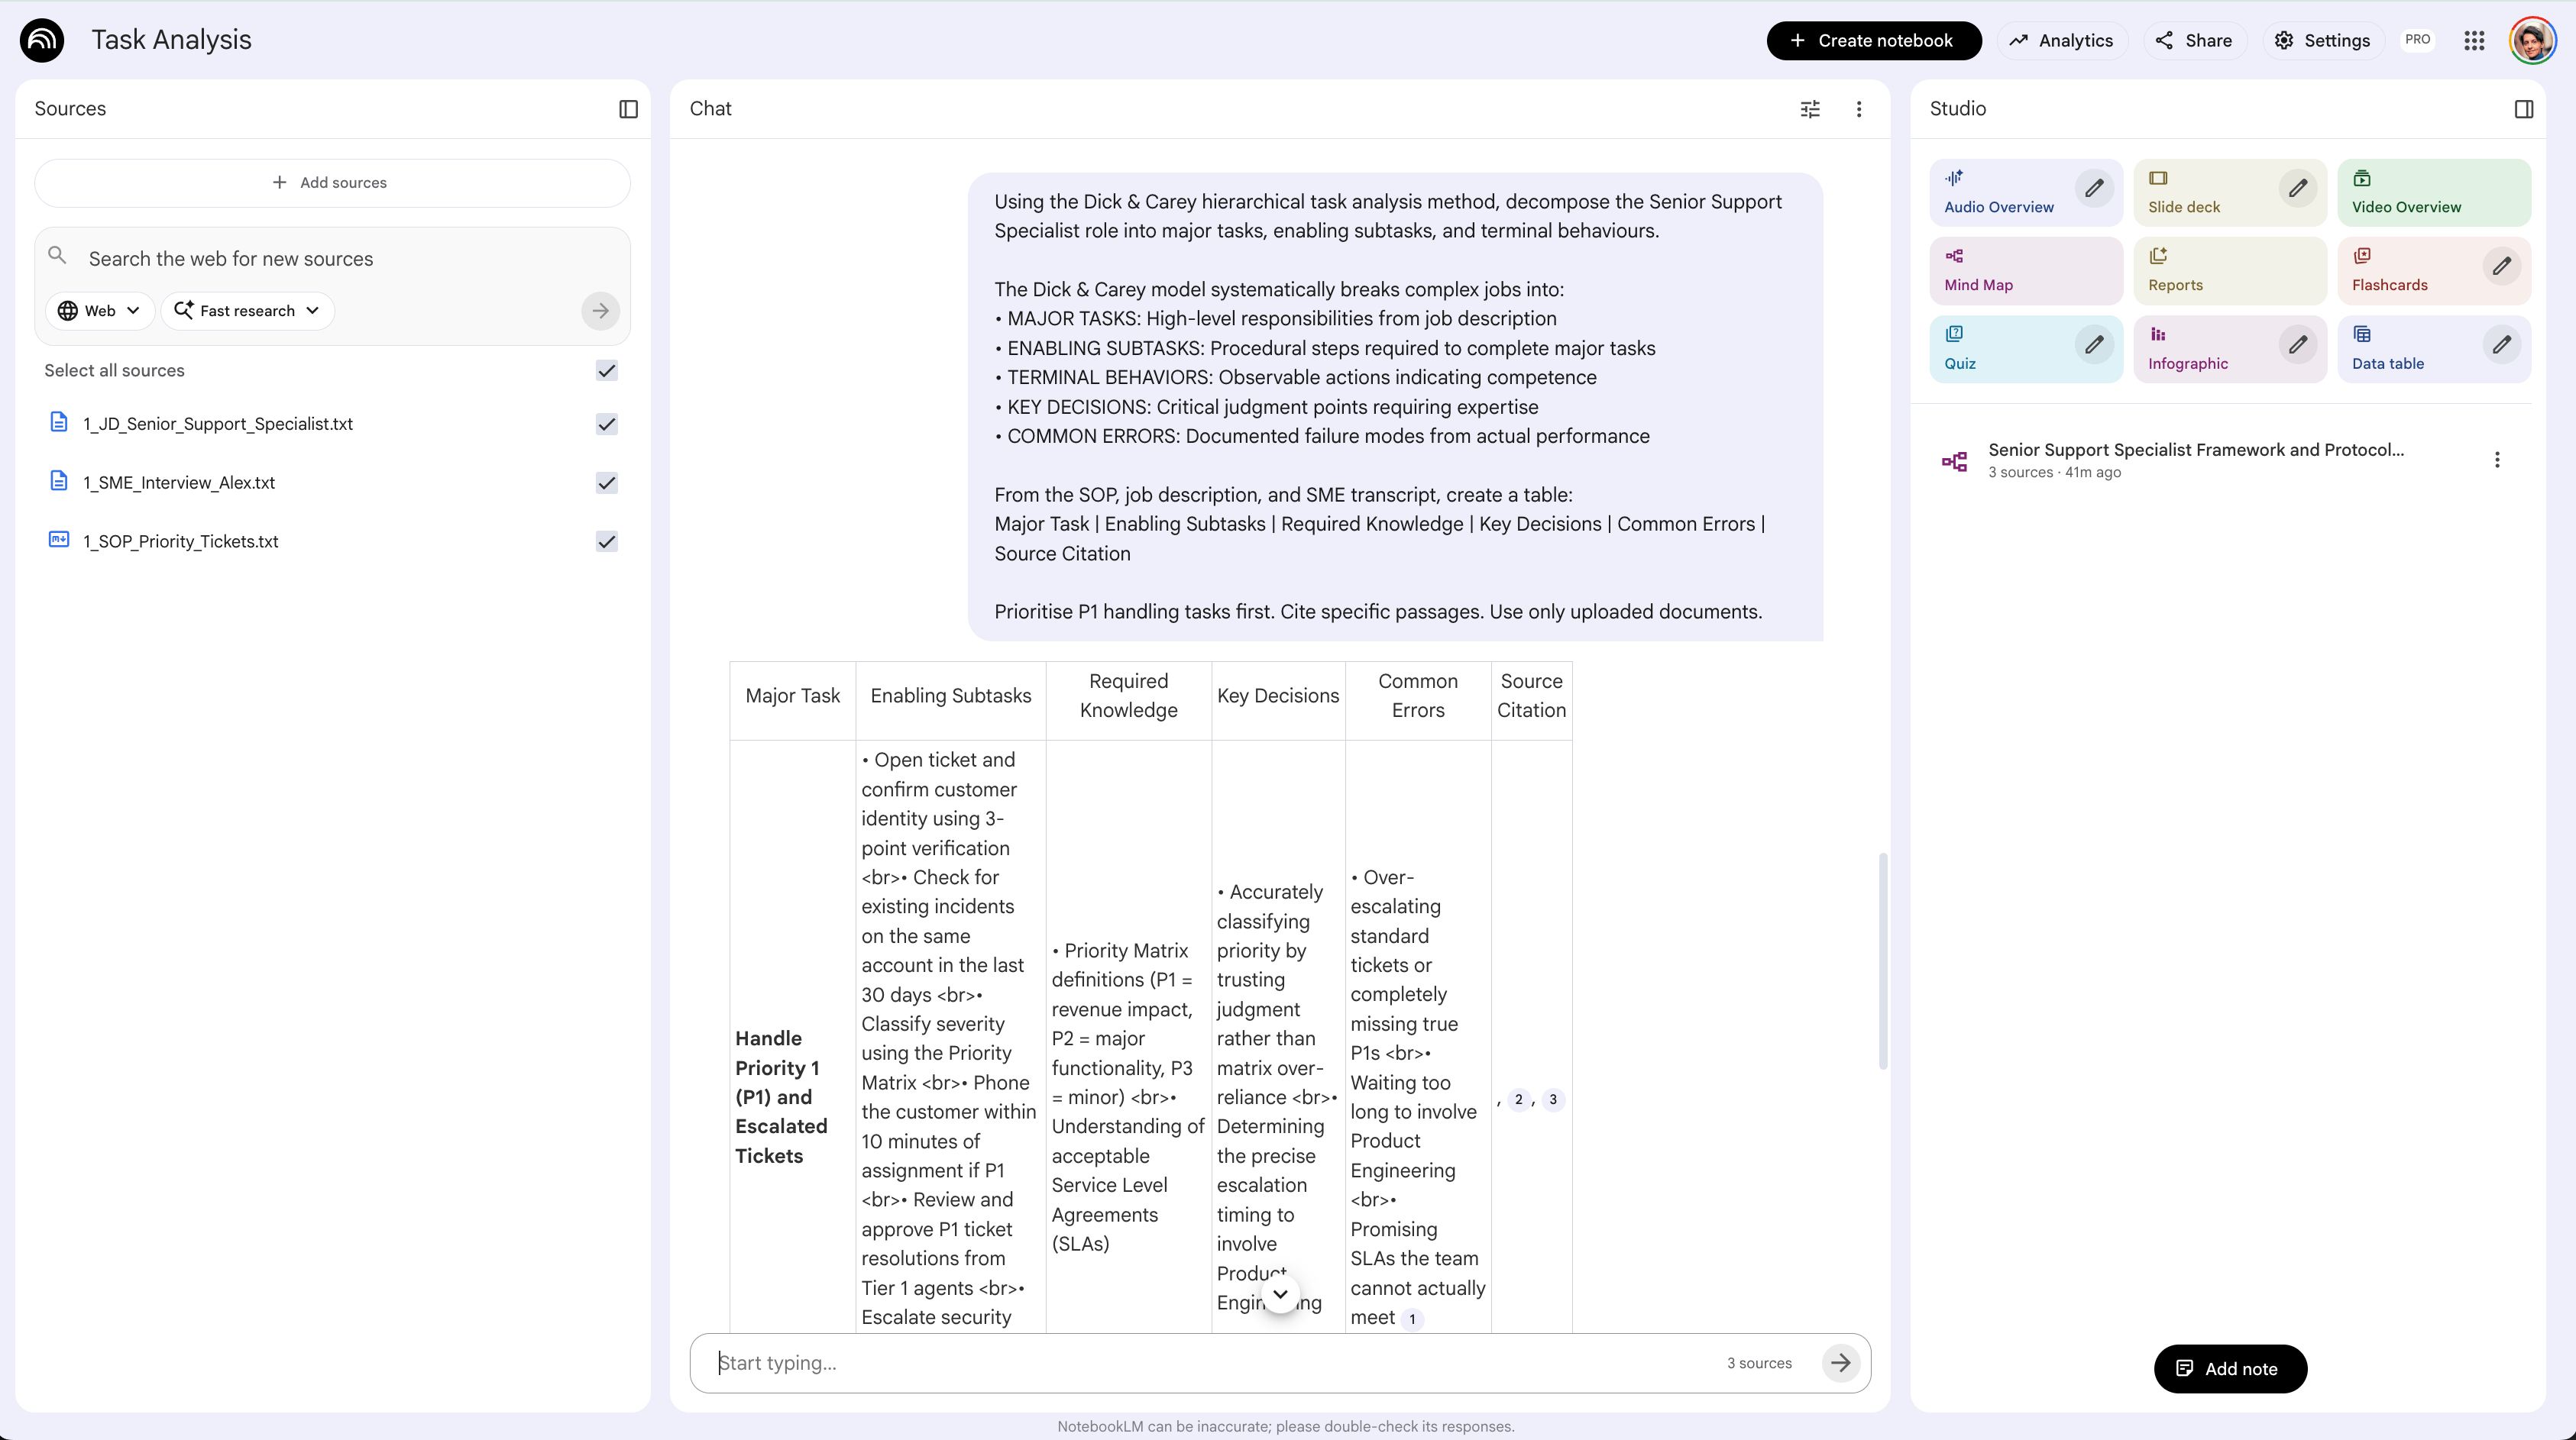
Task: Uncheck 1_JD_Senior_Support_Specialist.txt source
Action: point(607,424)
